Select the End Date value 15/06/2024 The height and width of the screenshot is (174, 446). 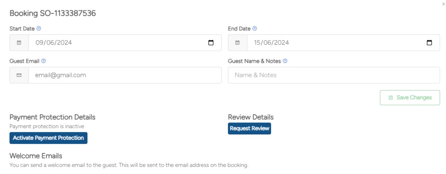tap(271, 43)
